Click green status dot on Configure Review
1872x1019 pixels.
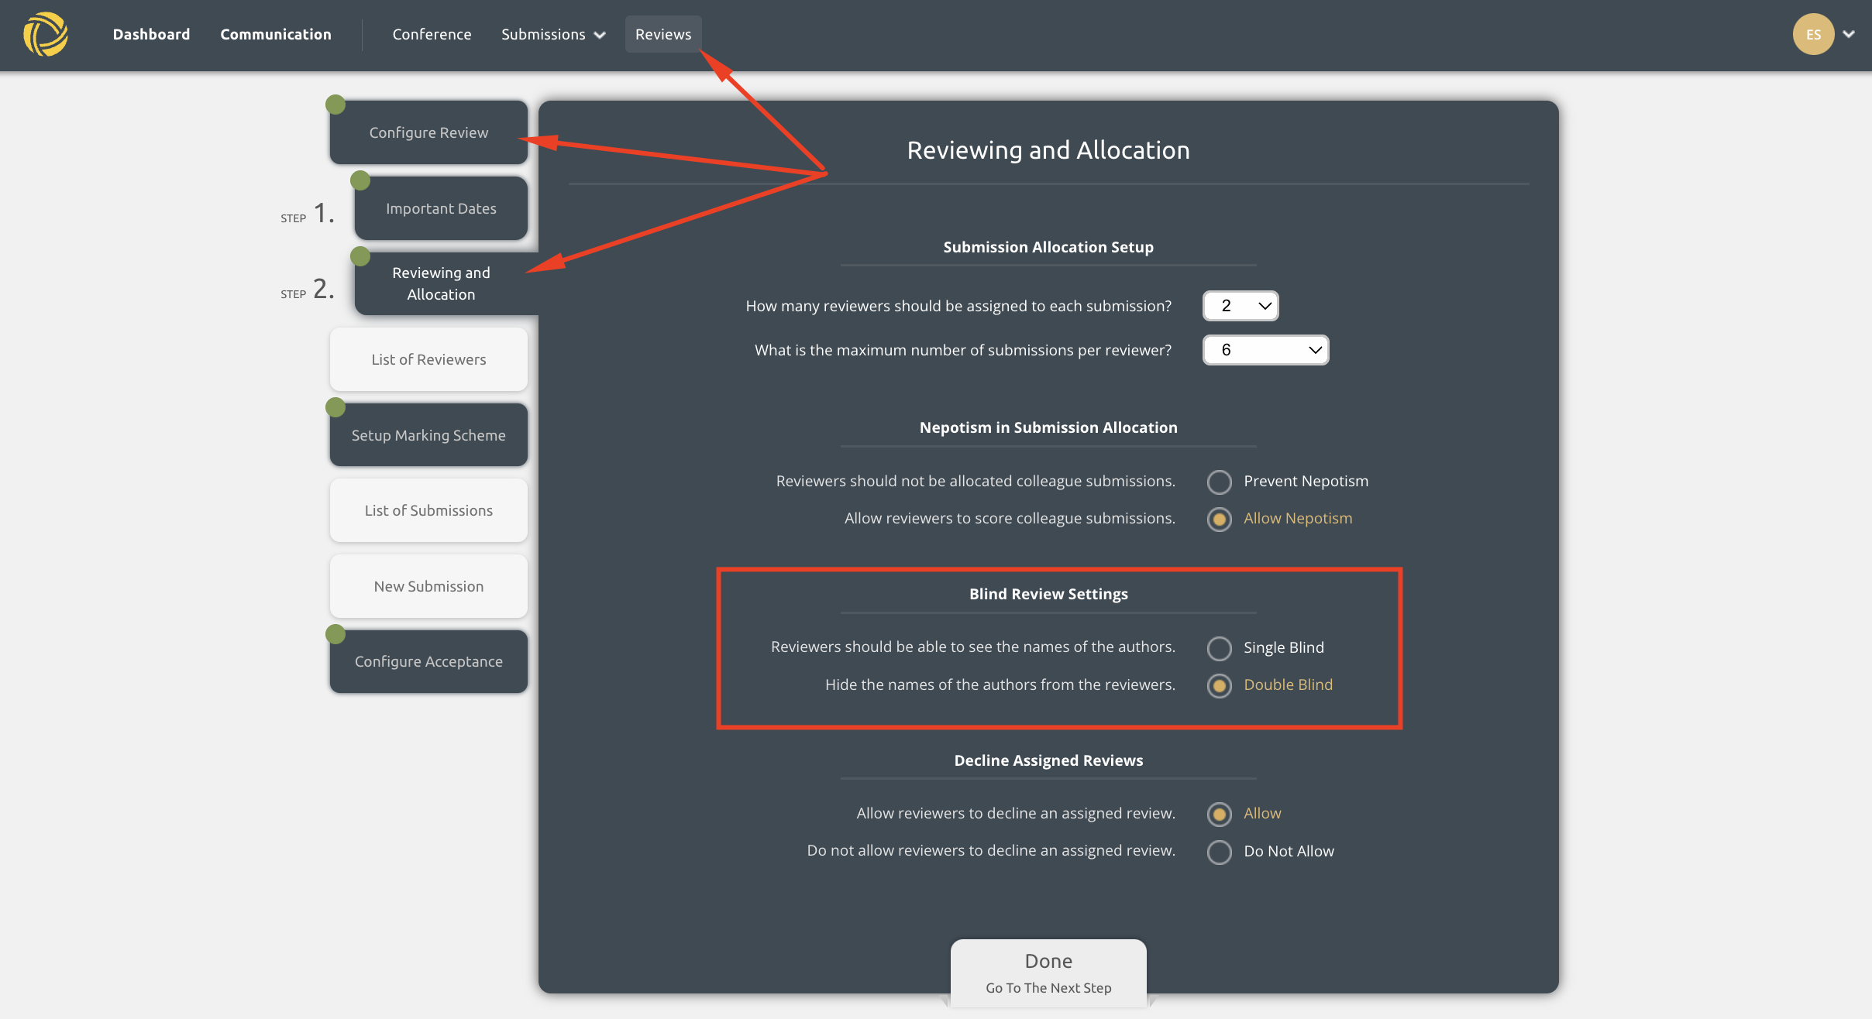336,105
